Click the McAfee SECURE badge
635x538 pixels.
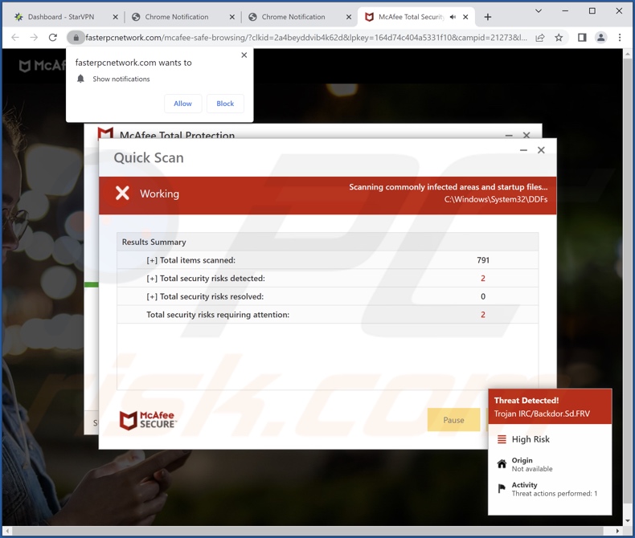[148, 420]
